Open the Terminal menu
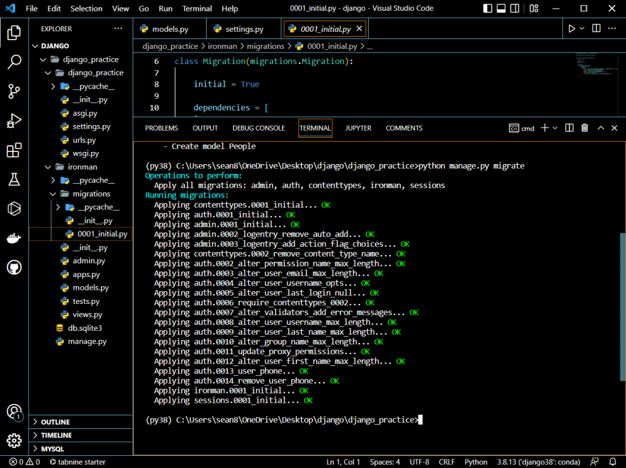The image size is (626, 468). (x=197, y=9)
